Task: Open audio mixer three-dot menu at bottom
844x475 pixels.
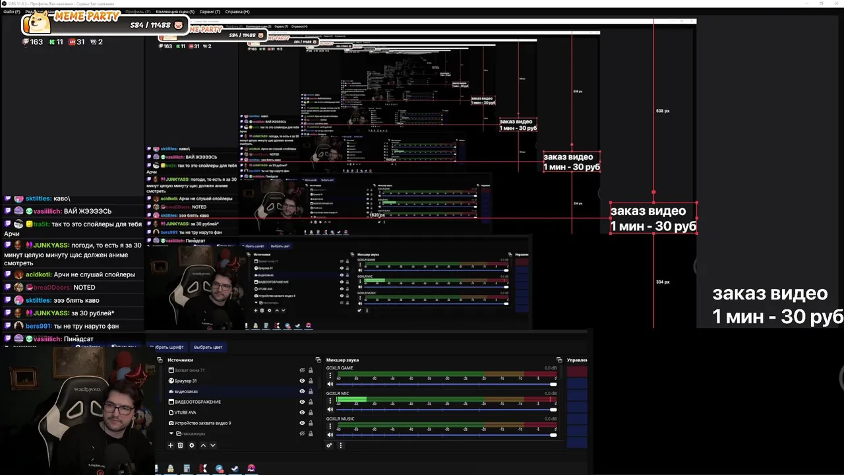Action: [340, 445]
